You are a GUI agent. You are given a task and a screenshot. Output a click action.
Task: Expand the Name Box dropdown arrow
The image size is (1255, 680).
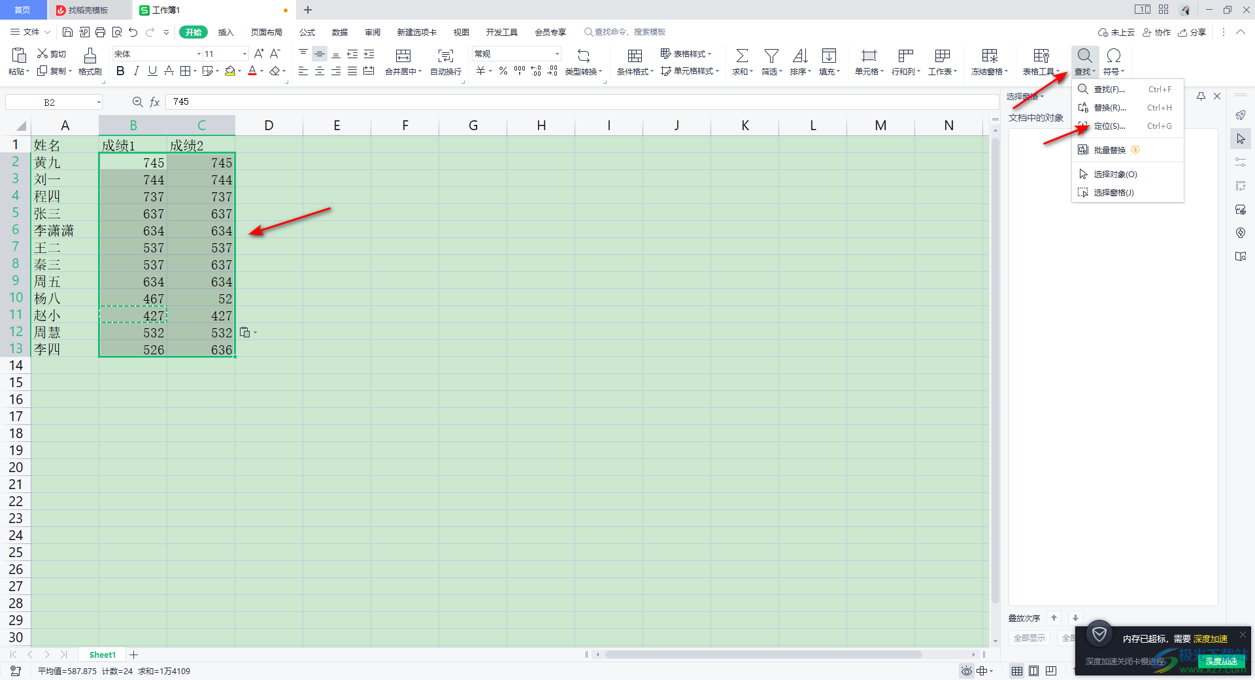(99, 102)
